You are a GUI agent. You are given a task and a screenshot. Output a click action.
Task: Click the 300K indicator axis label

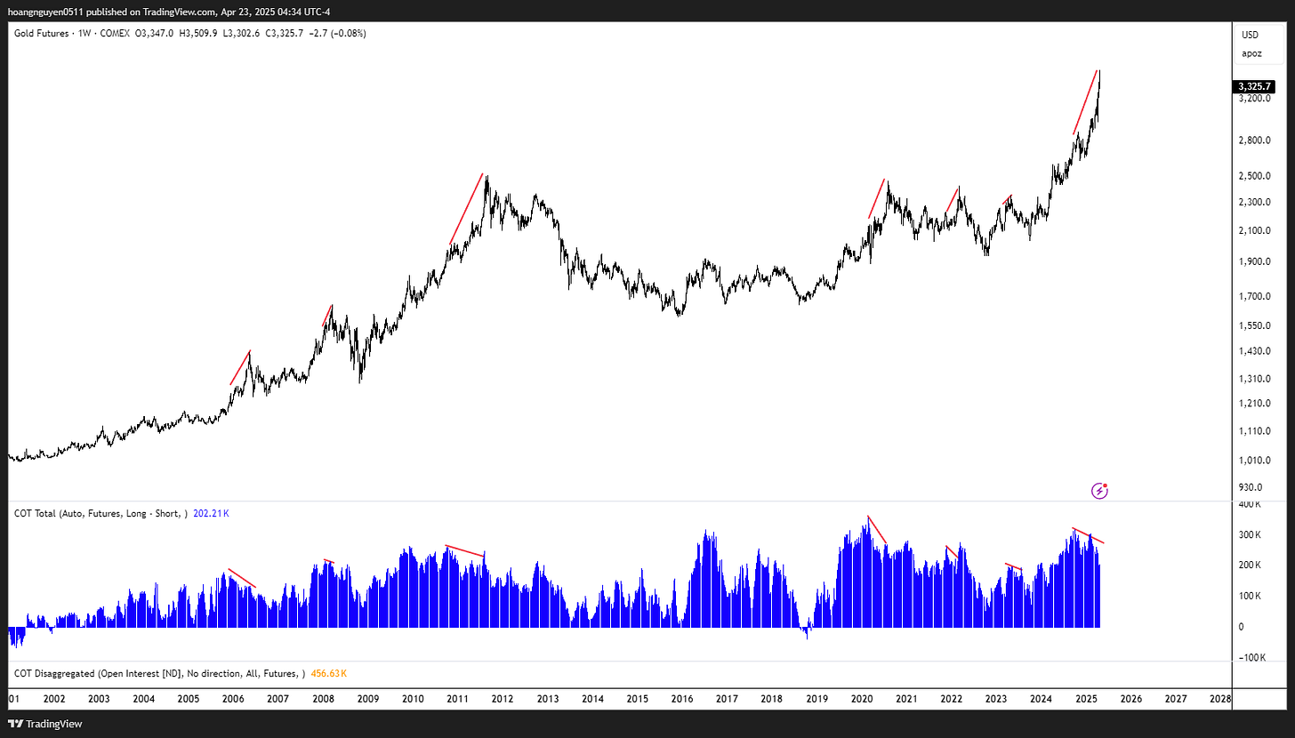pyautogui.click(x=1250, y=534)
